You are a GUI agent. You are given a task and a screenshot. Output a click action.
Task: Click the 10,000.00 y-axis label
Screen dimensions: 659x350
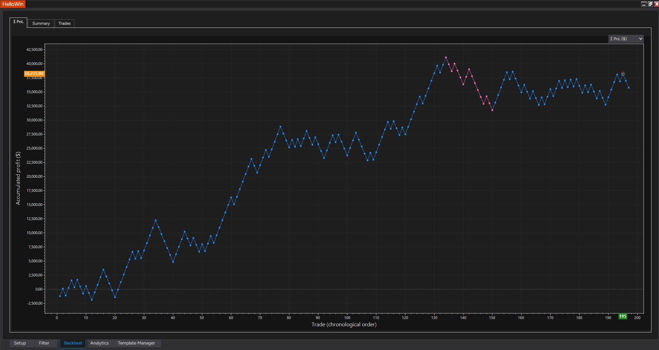click(34, 233)
